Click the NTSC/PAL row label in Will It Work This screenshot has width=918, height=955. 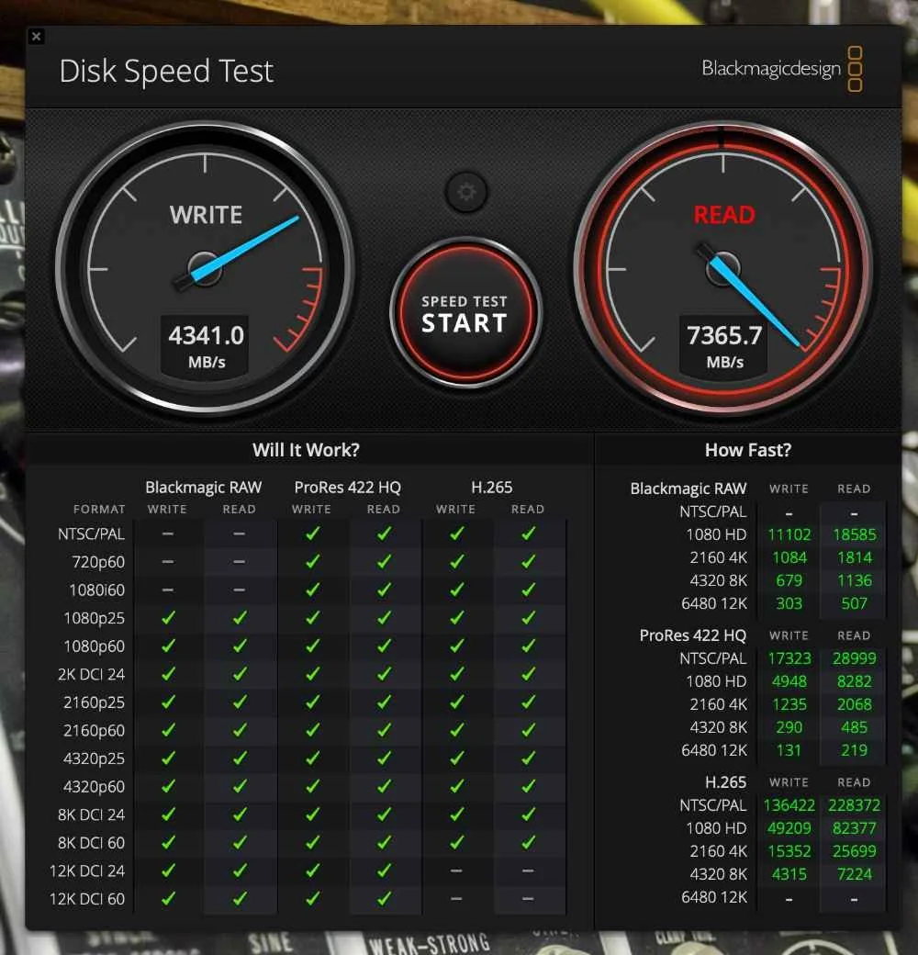click(91, 534)
